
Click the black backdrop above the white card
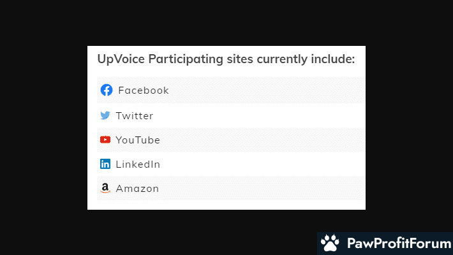[x=226, y=22]
